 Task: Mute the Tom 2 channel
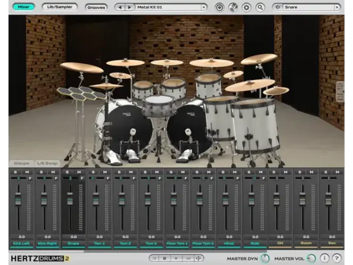coord(131,172)
